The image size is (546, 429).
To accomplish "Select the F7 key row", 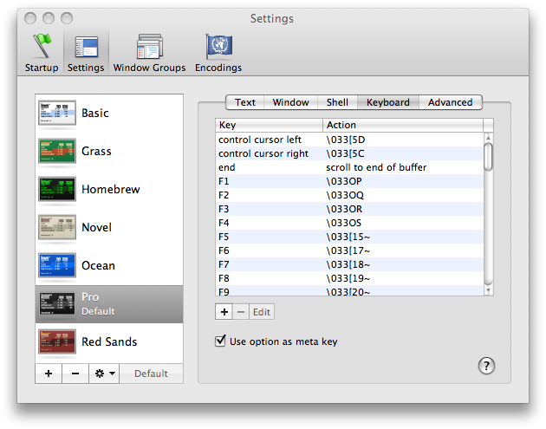I will 349,264.
